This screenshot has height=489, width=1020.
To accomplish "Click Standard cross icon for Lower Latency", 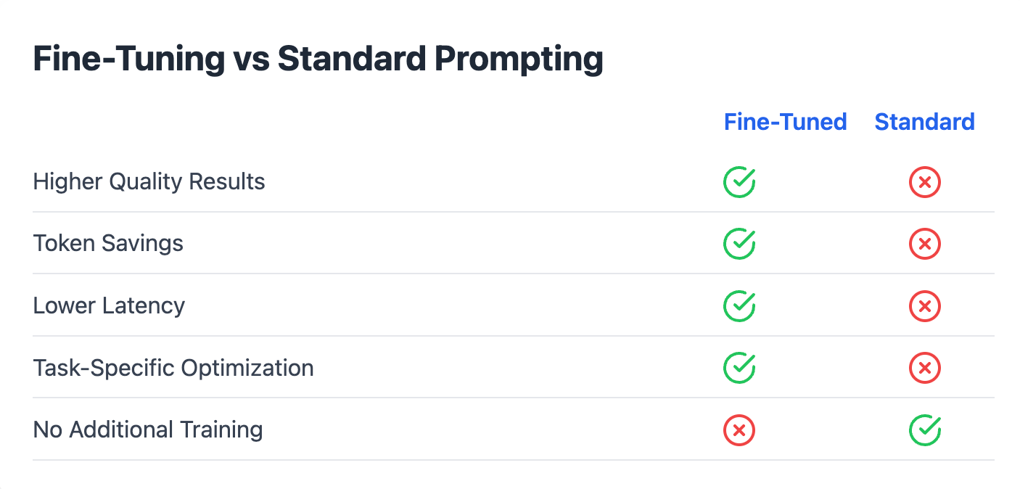I will [925, 305].
